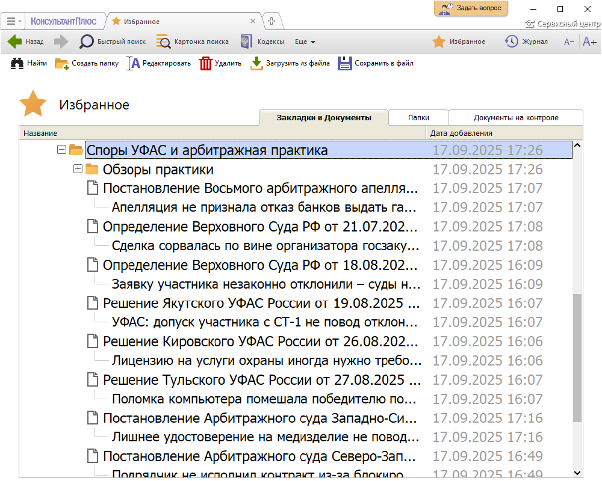Switch to the Папки tab
The height and width of the screenshot is (481, 602).
click(418, 118)
